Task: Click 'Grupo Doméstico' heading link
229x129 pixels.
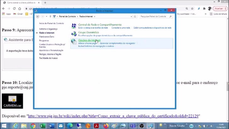Action: 89,32
